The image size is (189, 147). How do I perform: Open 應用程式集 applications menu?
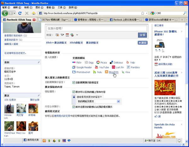click(x=31, y=140)
